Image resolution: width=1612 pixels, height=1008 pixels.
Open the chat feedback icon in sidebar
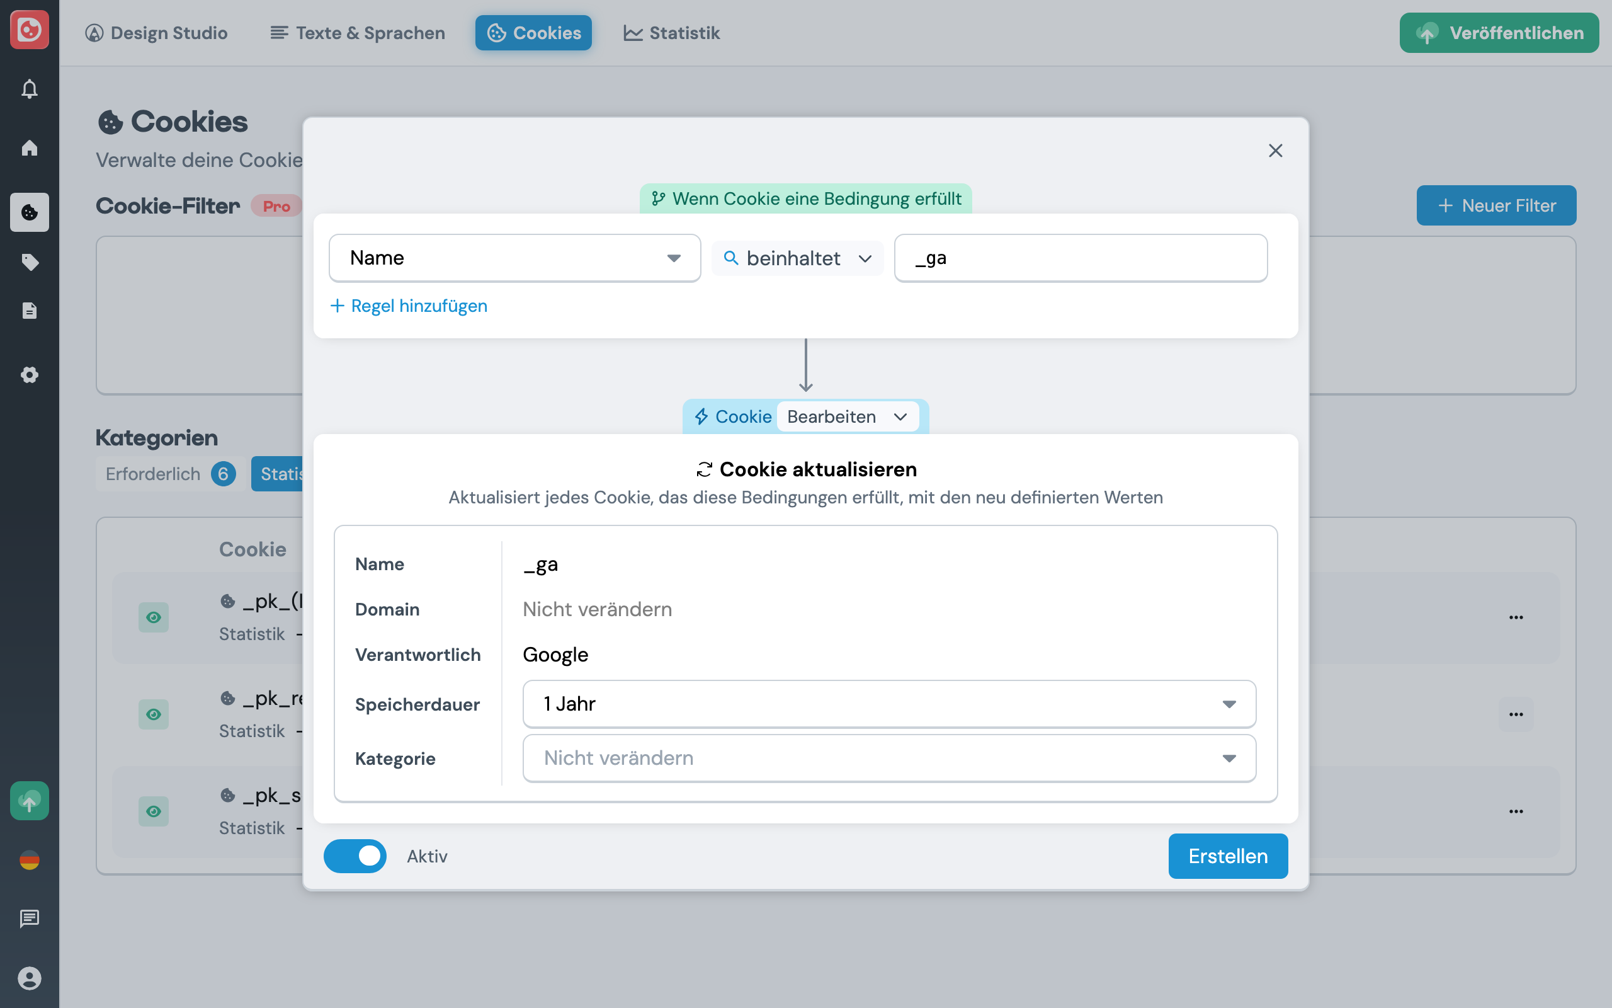coord(30,918)
